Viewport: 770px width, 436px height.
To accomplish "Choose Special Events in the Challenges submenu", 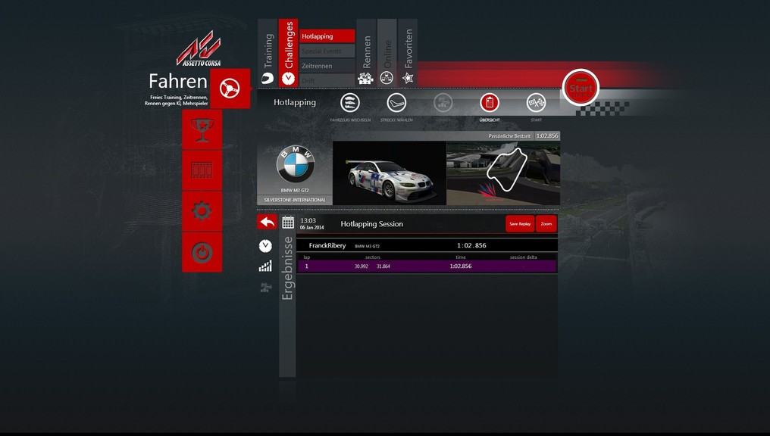I will pos(327,51).
